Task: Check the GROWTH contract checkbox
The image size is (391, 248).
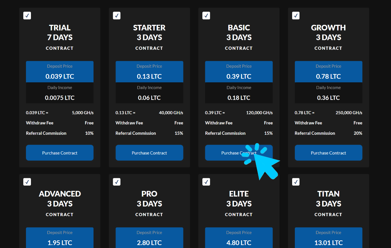Action: click(295, 15)
